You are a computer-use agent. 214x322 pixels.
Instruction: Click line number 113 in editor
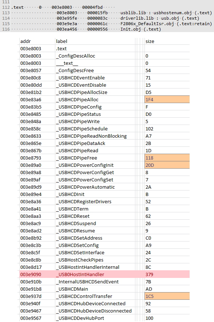point(6,13)
